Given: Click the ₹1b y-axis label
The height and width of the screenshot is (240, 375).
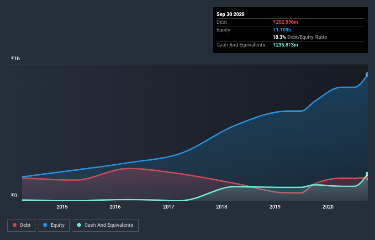Looking at the screenshot, I should coord(16,58).
